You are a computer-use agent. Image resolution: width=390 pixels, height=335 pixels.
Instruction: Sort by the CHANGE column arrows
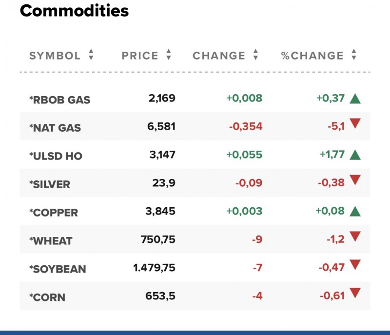point(255,56)
